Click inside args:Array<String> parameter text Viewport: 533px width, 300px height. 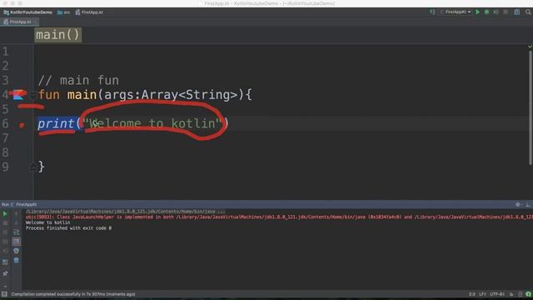(171, 95)
